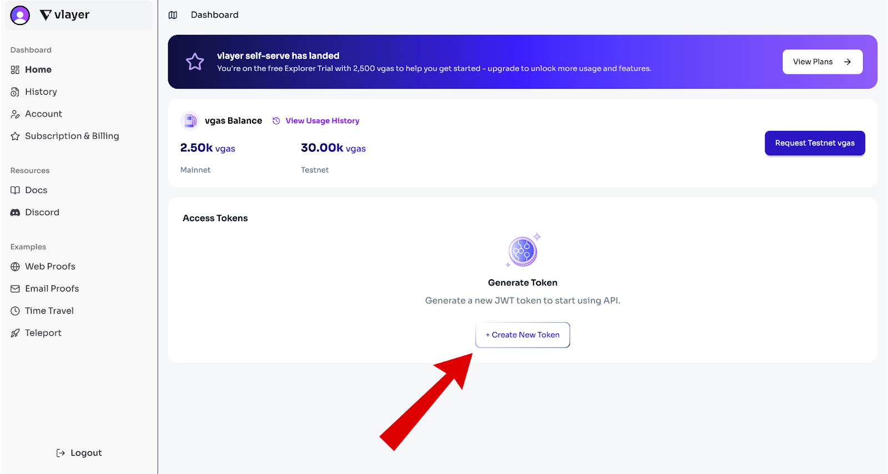
Task: Open the Dashboard tab in the header
Action: pos(214,15)
